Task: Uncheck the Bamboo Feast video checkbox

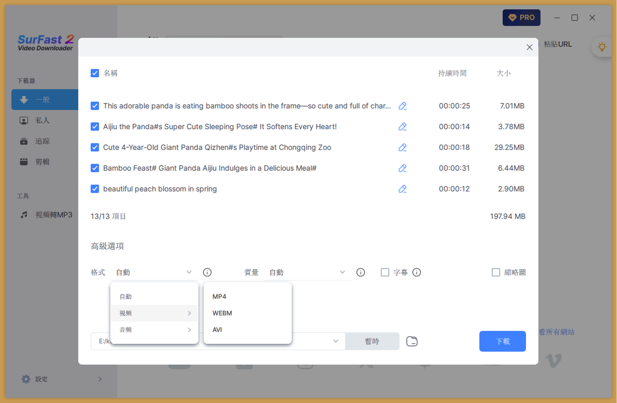Action: 95,168
